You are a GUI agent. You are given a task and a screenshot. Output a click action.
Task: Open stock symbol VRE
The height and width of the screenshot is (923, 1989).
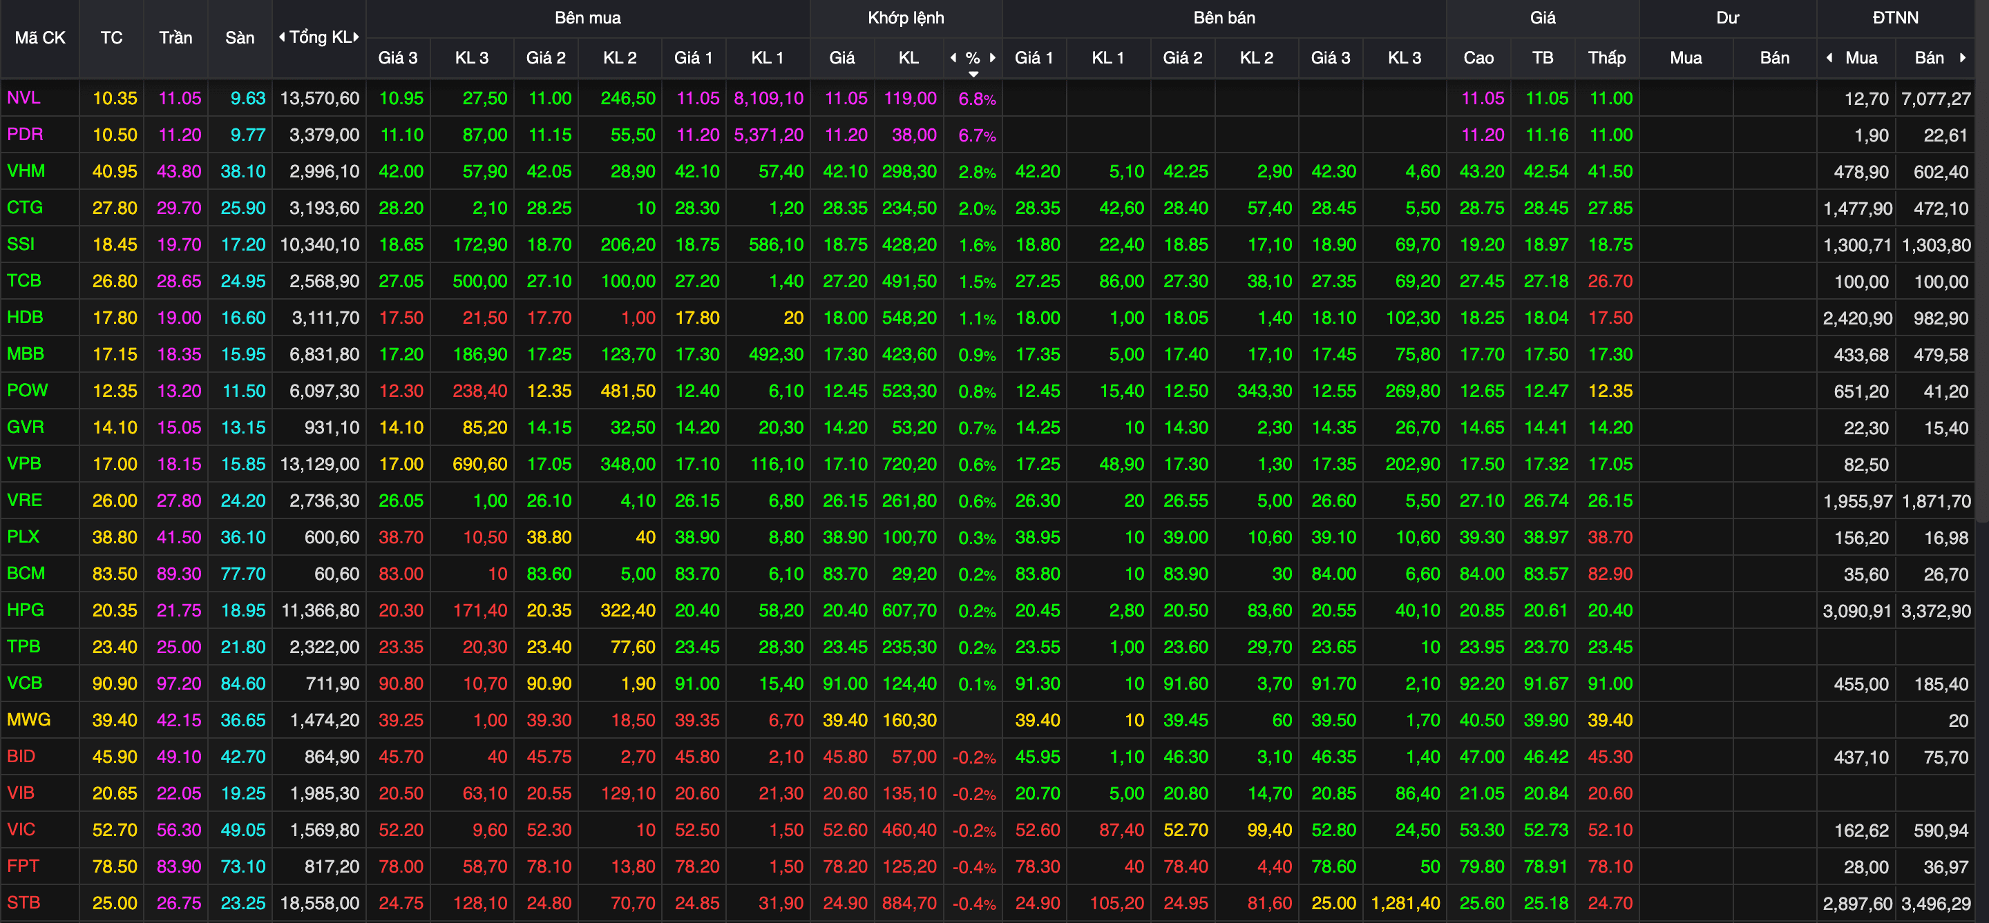(x=25, y=500)
